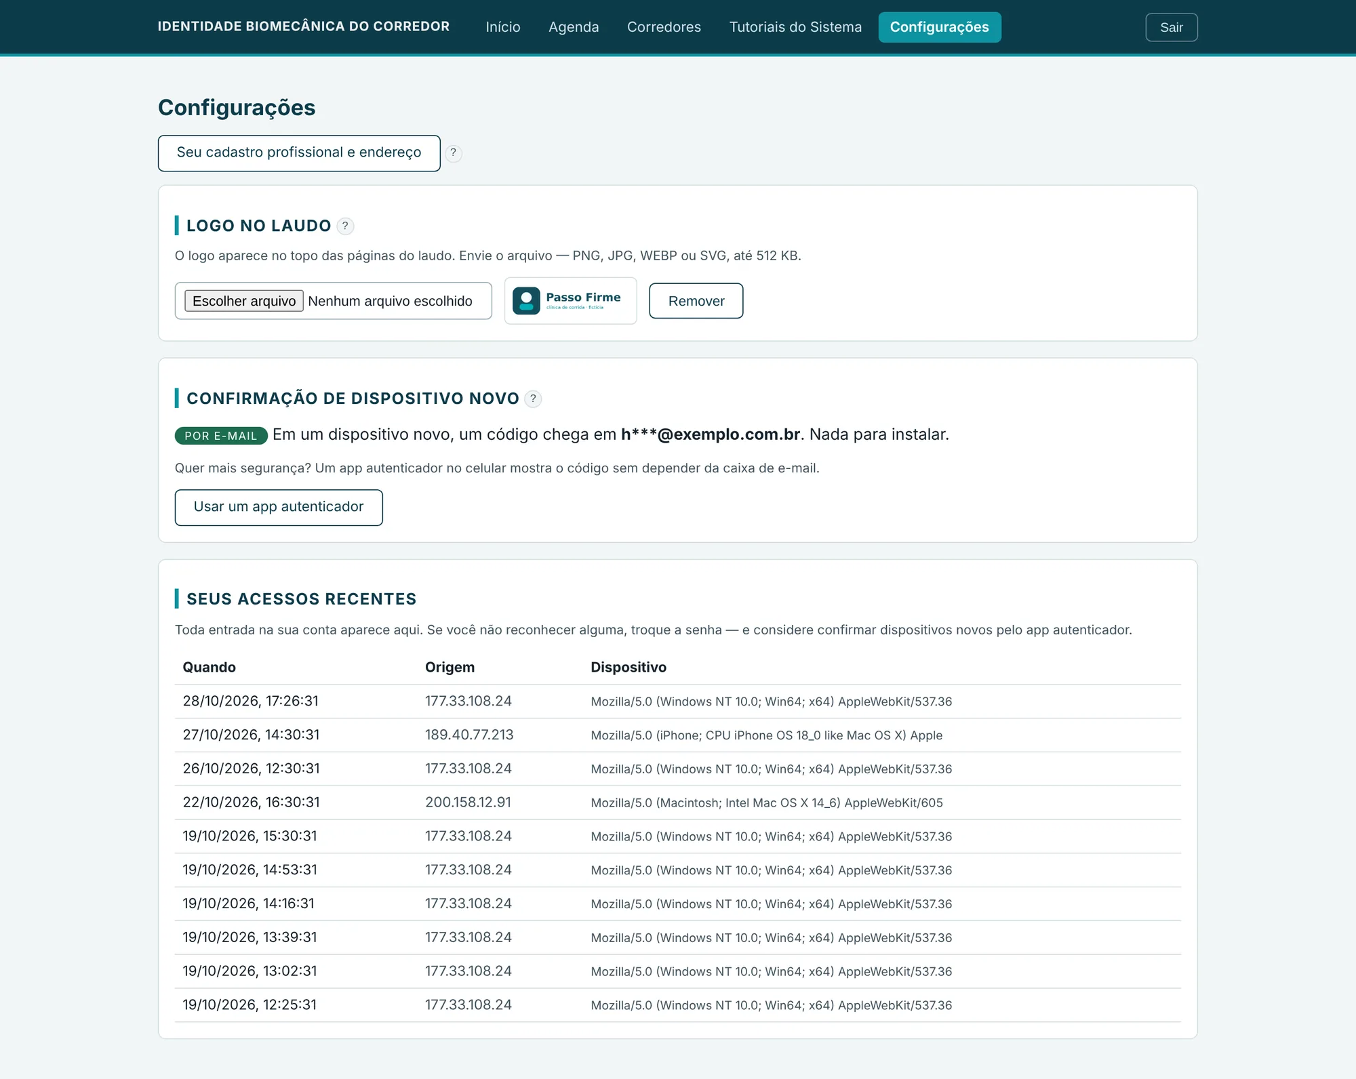The image size is (1356, 1079).
Task: Go to Início in navigation
Action: coord(502,27)
